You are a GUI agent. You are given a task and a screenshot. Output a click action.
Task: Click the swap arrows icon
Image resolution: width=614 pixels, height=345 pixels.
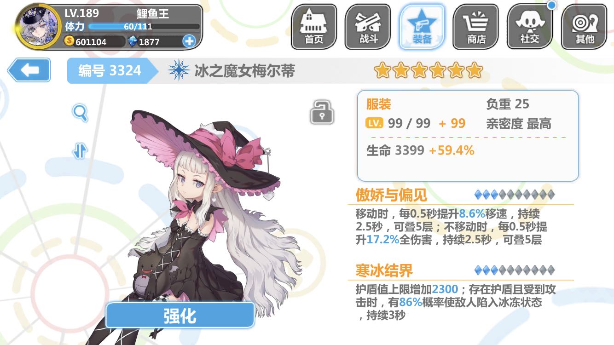[x=80, y=151]
